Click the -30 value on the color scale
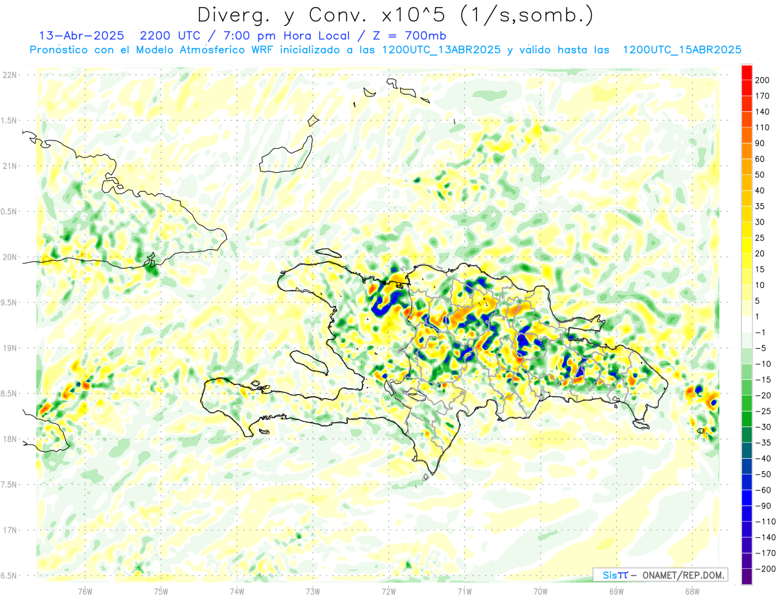Image resolution: width=777 pixels, height=600 pixels. 763,427
